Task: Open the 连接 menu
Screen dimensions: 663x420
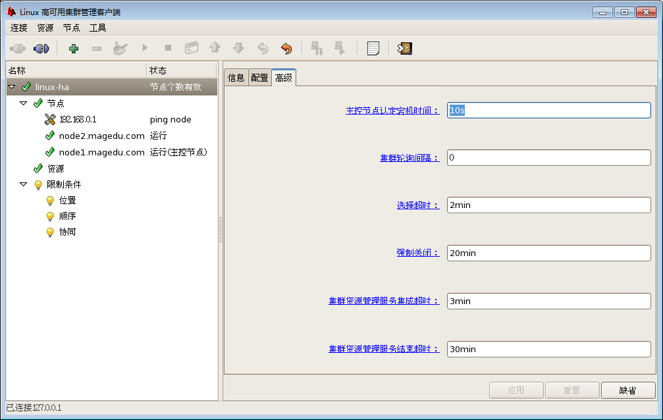Action: [x=18, y=28]
